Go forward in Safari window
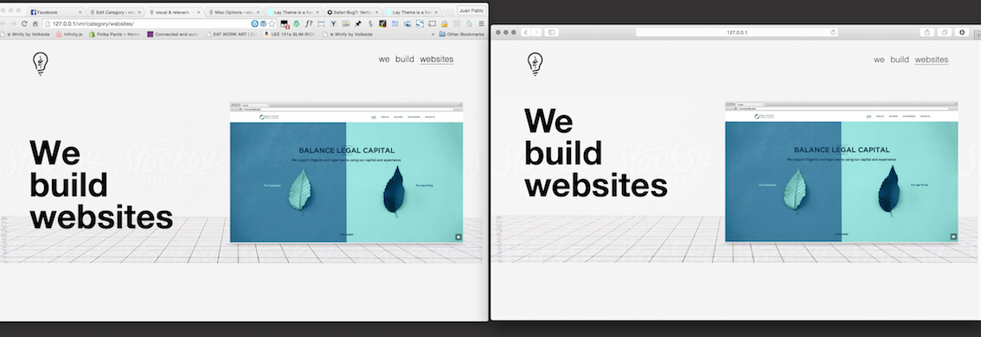This screenshot has height=337, width=981. (536, 32)
